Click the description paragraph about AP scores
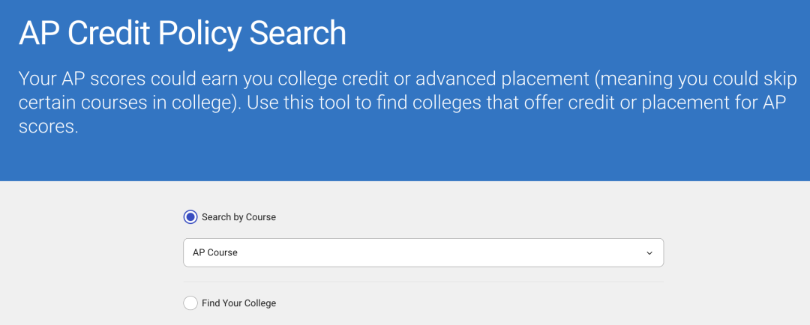The height and width of the screenshot is (325, 810). (401, 103)
